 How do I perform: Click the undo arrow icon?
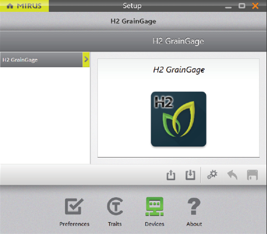coord(232,175)
